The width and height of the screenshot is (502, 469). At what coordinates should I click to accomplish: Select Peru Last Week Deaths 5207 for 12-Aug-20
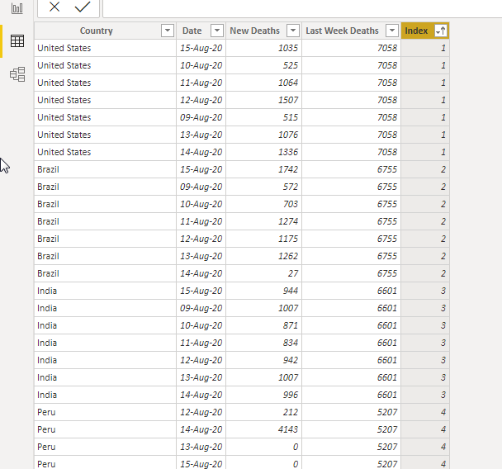[351, 412]
